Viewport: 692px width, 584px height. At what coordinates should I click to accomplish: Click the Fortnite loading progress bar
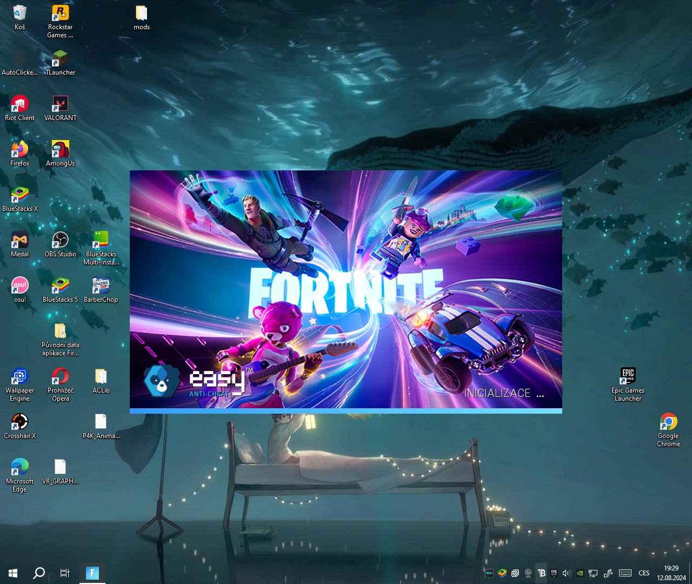click(346, 411)
